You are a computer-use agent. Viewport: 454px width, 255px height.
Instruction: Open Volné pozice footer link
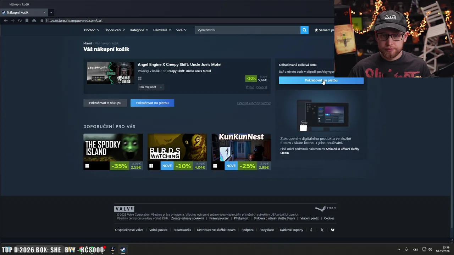[x=158, y=230]
